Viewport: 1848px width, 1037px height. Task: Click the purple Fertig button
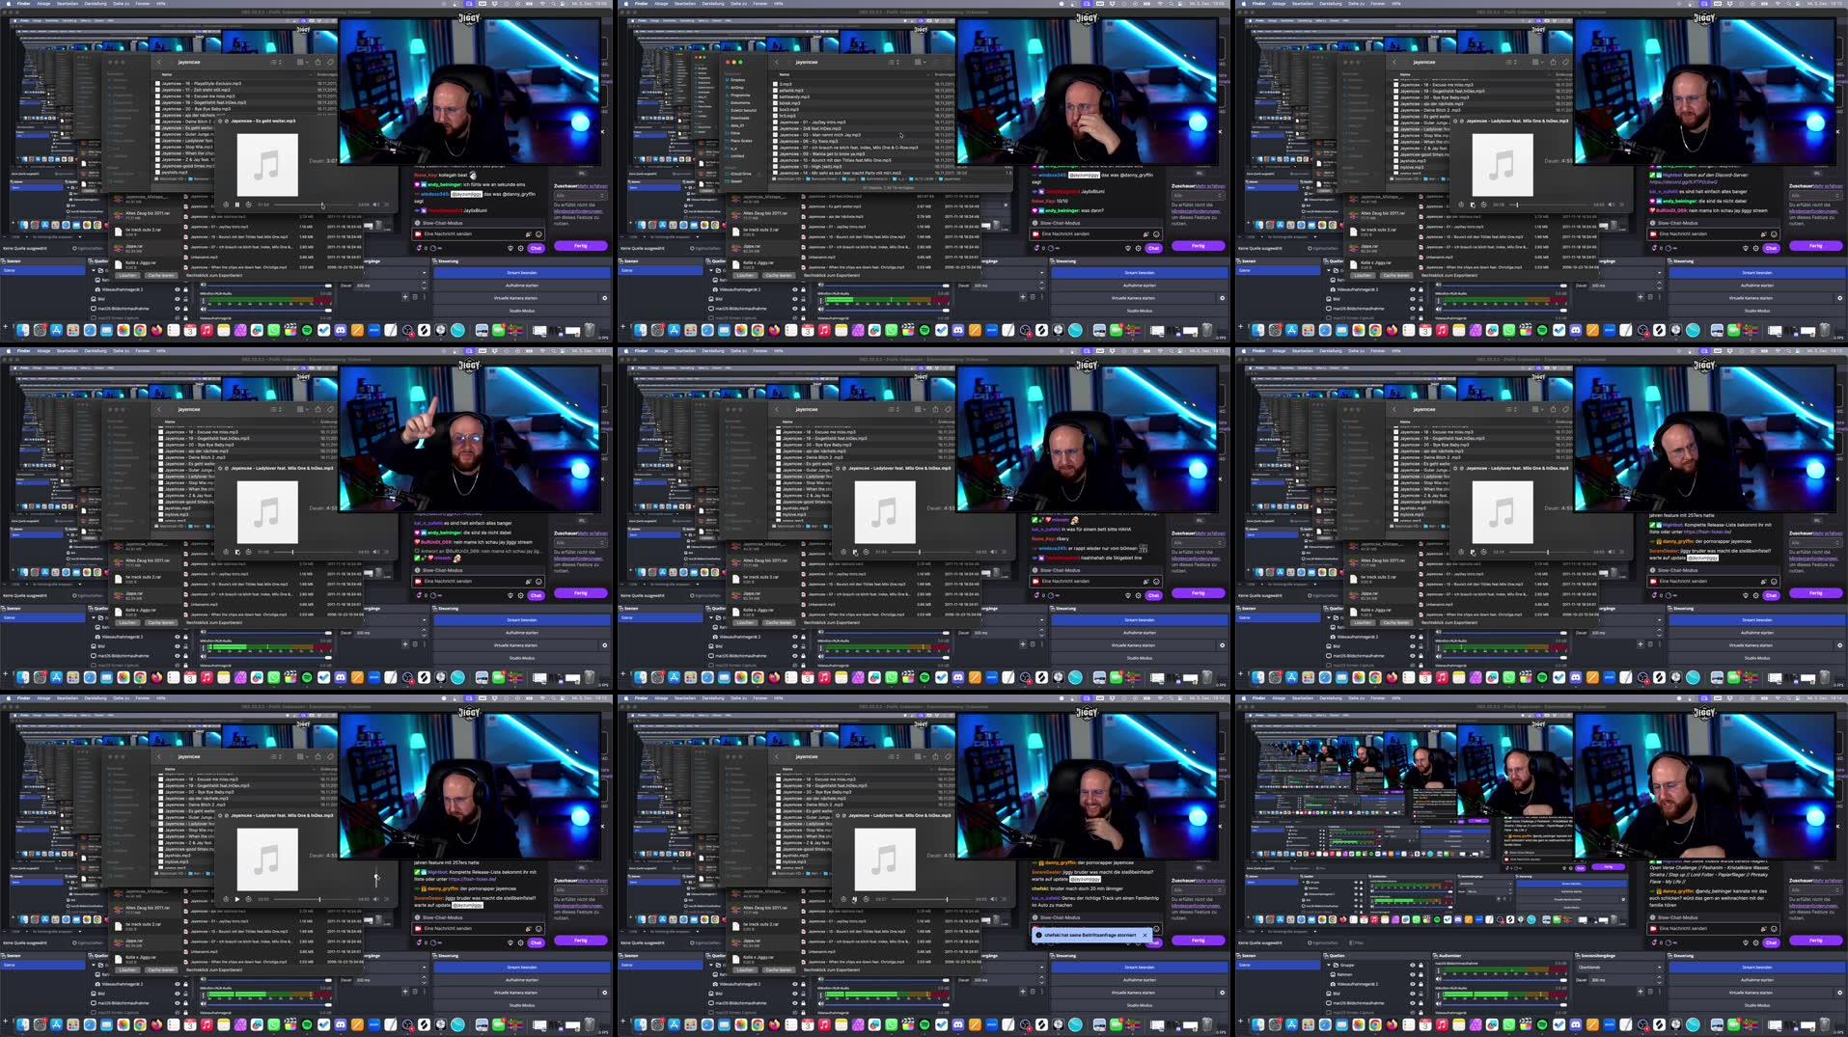coord(582,246)
